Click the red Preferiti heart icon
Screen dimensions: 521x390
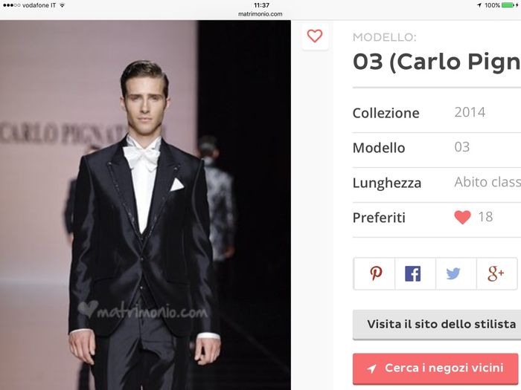(462, 218)
